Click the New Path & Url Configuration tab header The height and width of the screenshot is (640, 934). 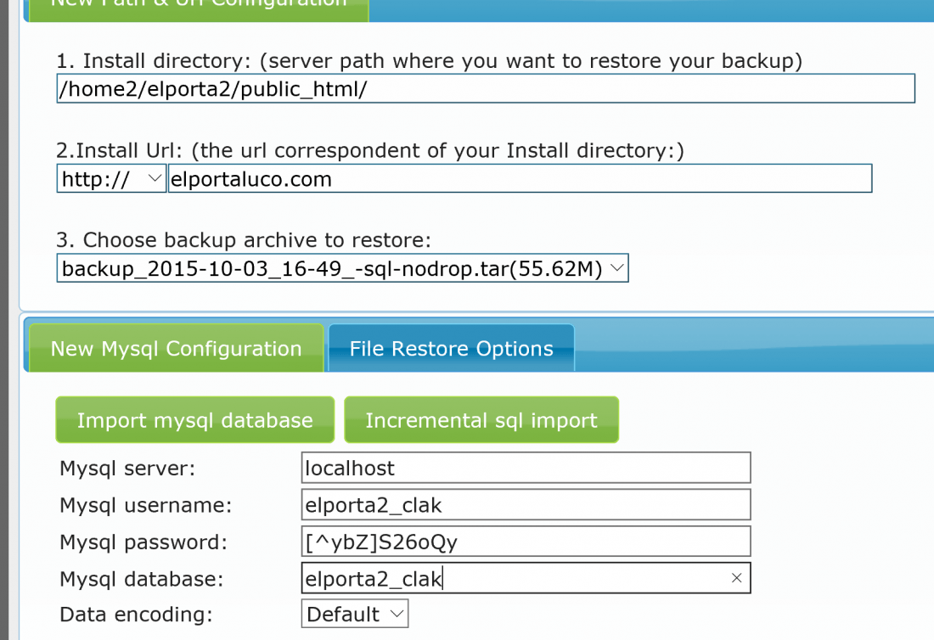199,6
